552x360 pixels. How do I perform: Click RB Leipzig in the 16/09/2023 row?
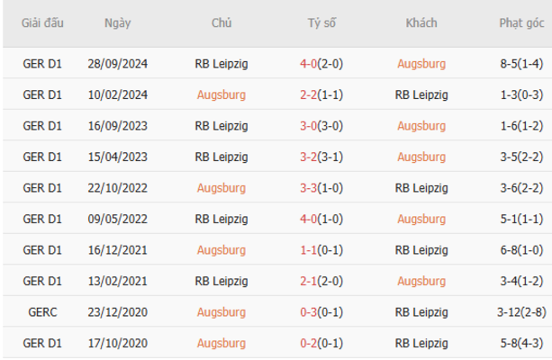[x=221, y=126]
